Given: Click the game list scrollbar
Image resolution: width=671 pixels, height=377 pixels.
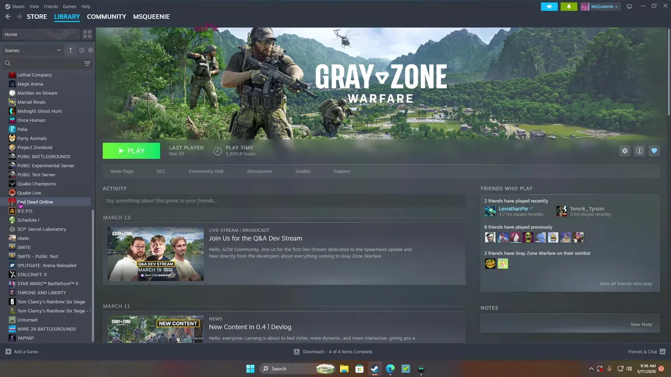Looking at the screenshot, I should (x=93, y=275).
